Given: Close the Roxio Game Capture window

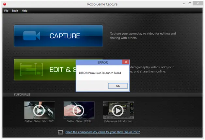Looking at the screenshot, I should 198,3.
